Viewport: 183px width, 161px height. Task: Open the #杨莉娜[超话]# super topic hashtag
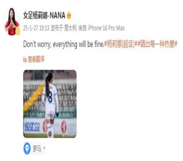pos(119,44)
